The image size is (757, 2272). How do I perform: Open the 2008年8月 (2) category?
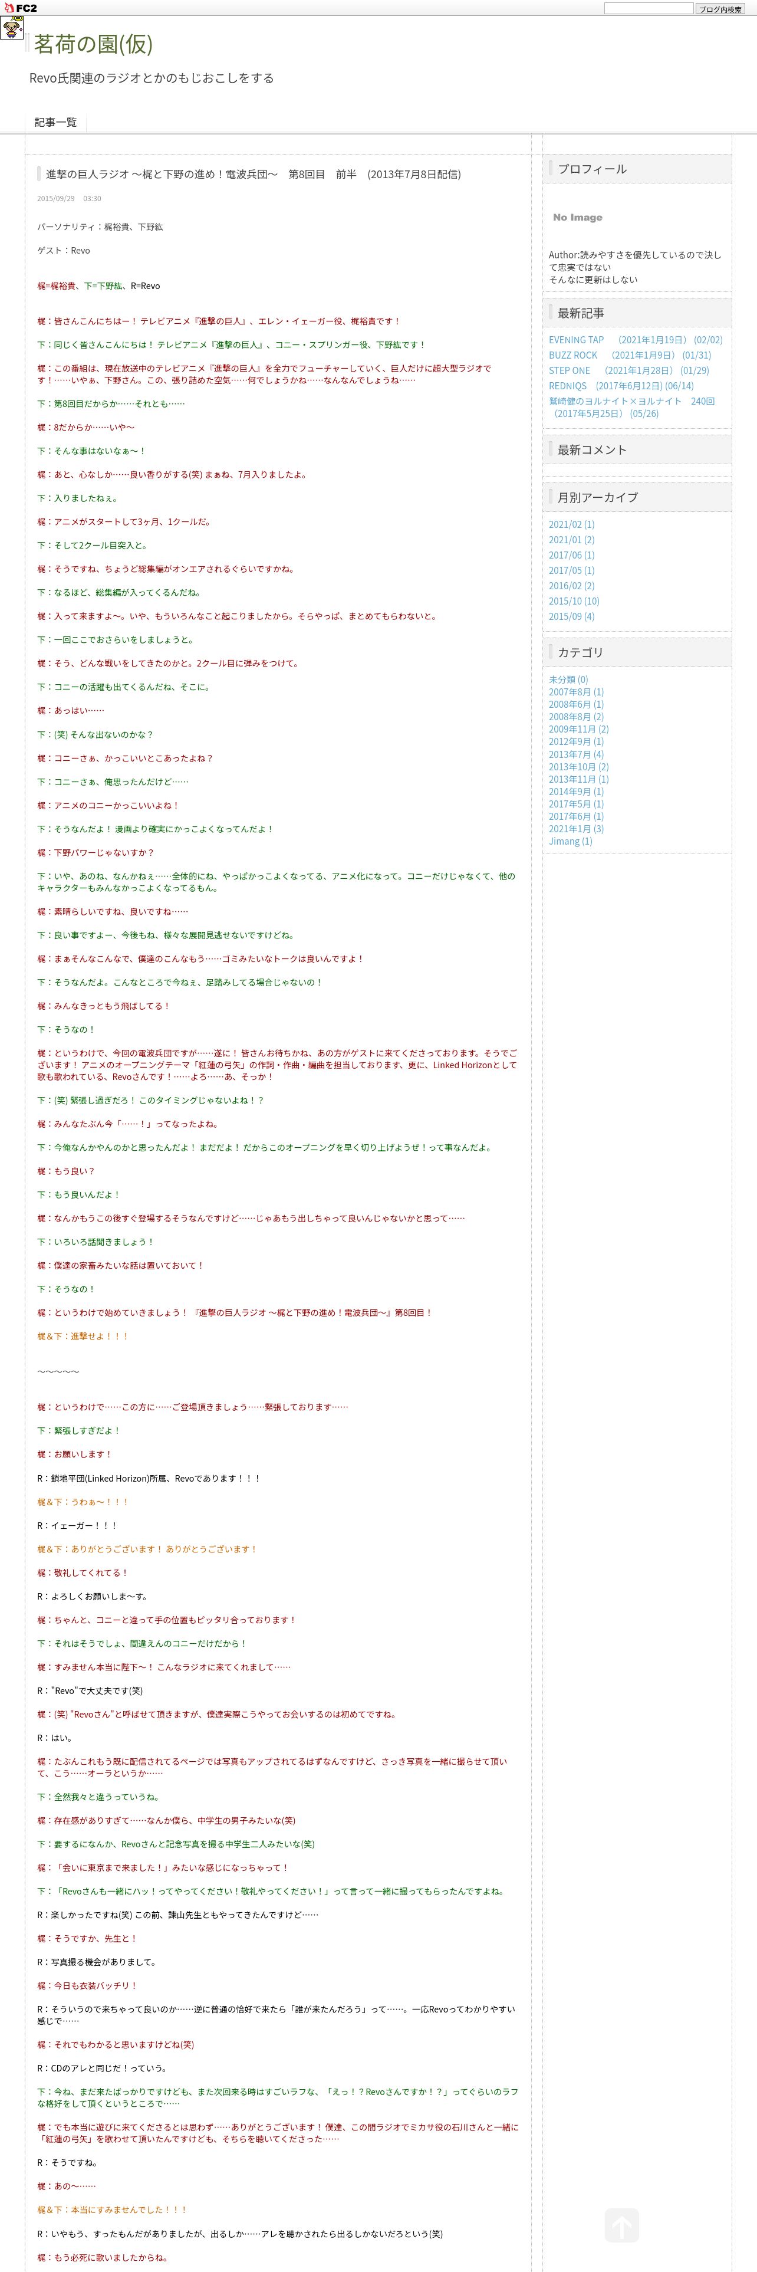coord(577,716)
